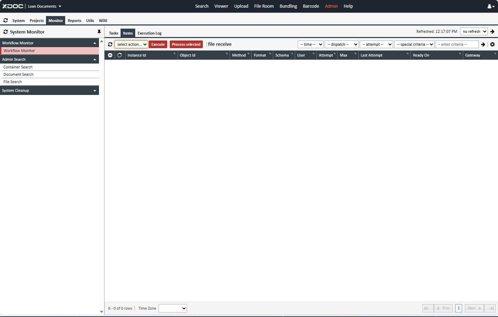Apply criteria using arrow beside enter criteria field

[483, 44]
